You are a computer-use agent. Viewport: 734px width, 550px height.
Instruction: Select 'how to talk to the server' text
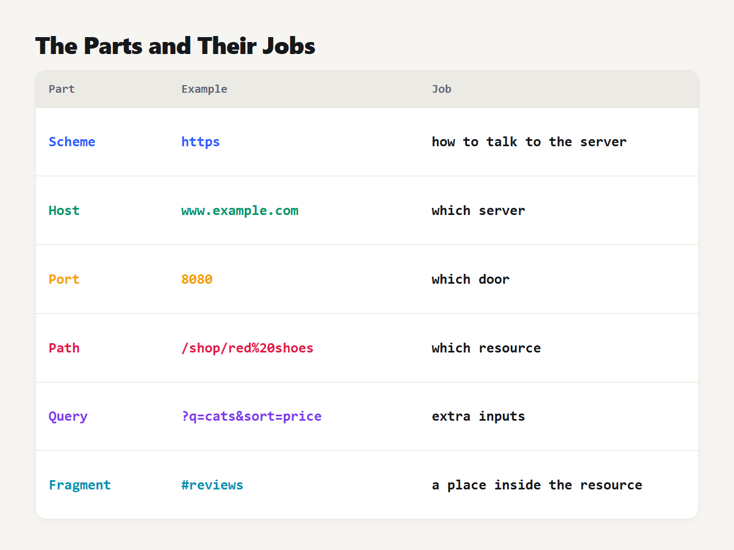[529, 142]
